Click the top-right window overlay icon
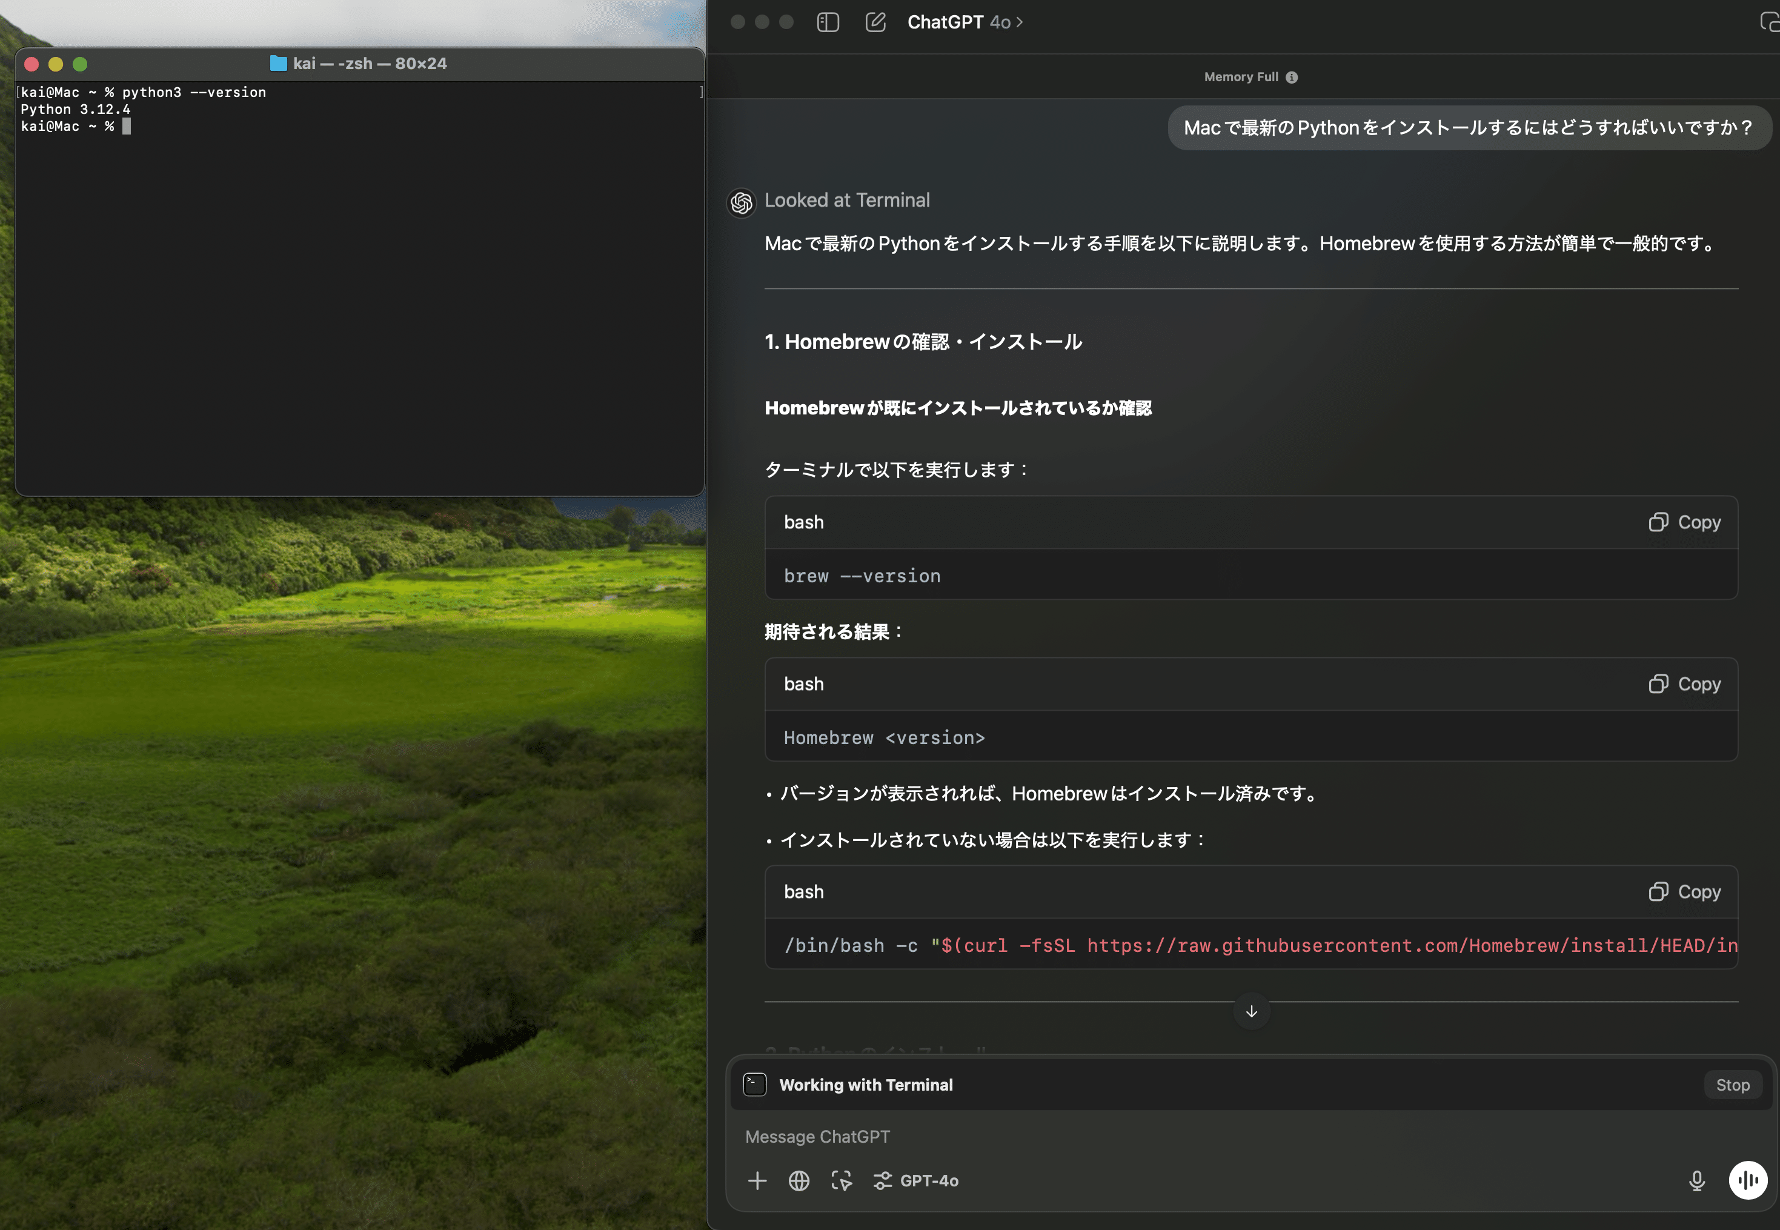This screenshot has width=1780, height=1230. pos(1769,22)
